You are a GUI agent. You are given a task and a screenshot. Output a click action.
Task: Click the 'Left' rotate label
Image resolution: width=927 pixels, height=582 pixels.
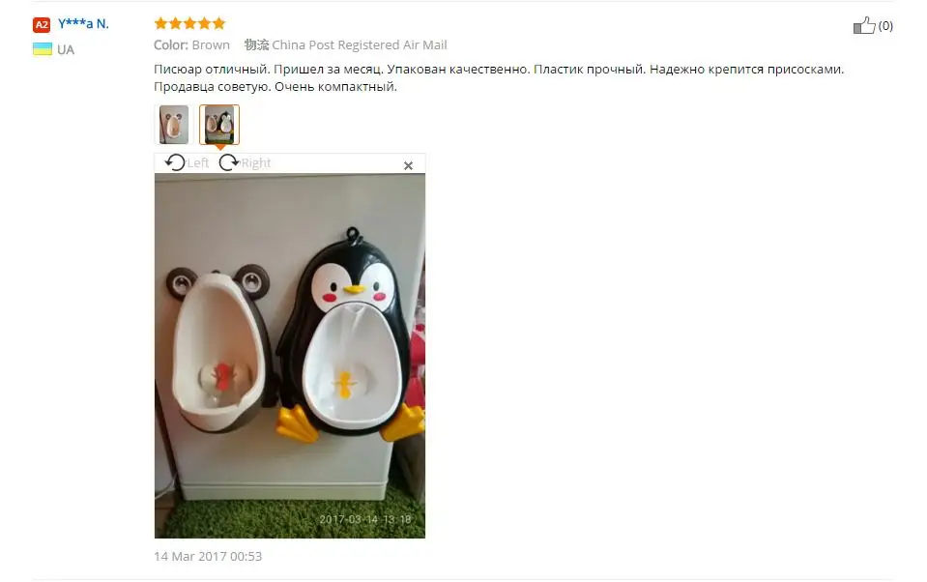pos(198,162)
